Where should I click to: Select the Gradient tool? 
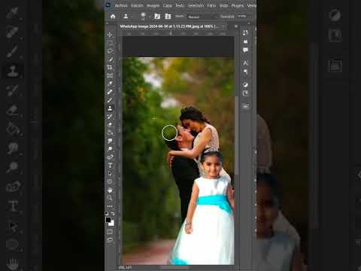pos(110,132)
